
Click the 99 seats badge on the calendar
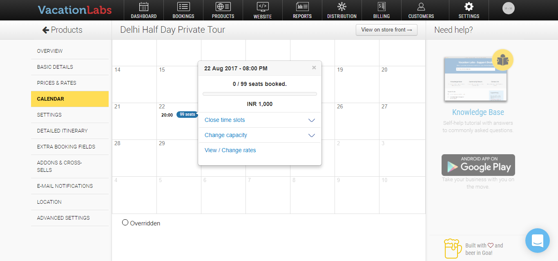coord(187,115)
